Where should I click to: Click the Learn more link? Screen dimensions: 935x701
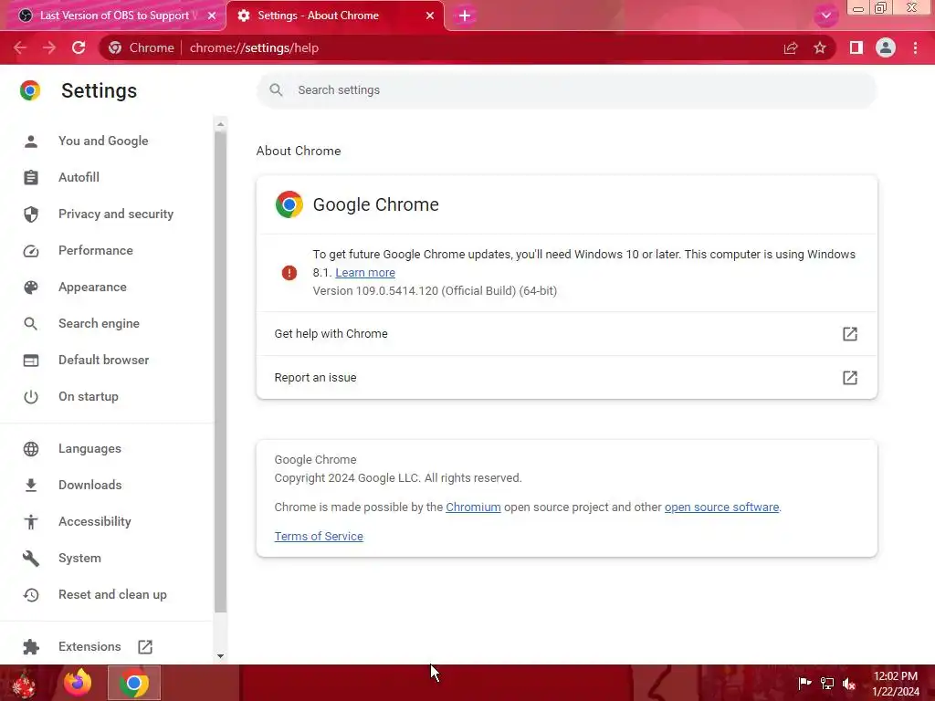(365, 272)
